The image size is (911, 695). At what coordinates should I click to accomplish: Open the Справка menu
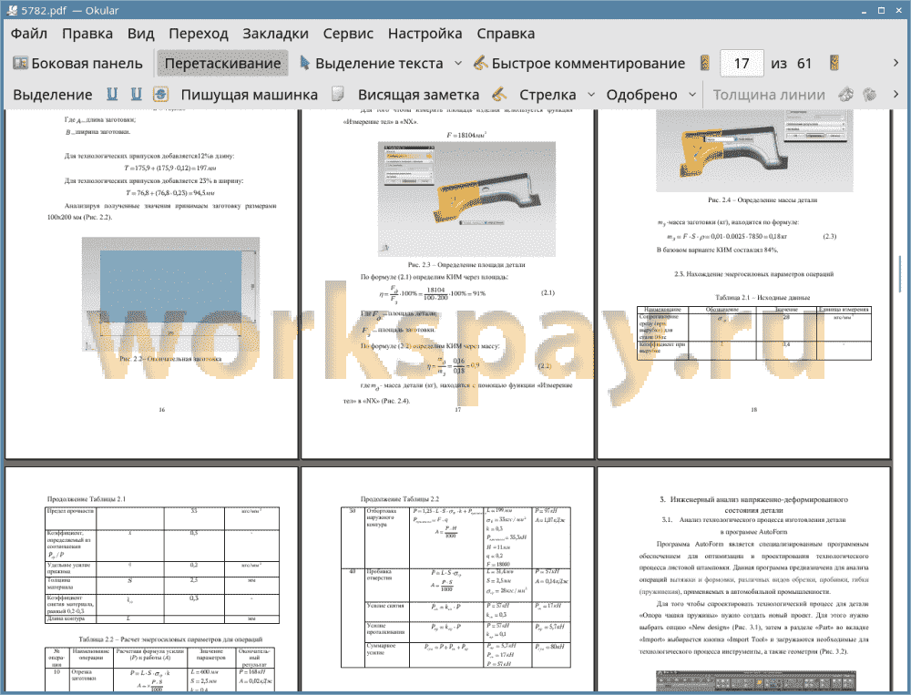click(x=506, y=34)
